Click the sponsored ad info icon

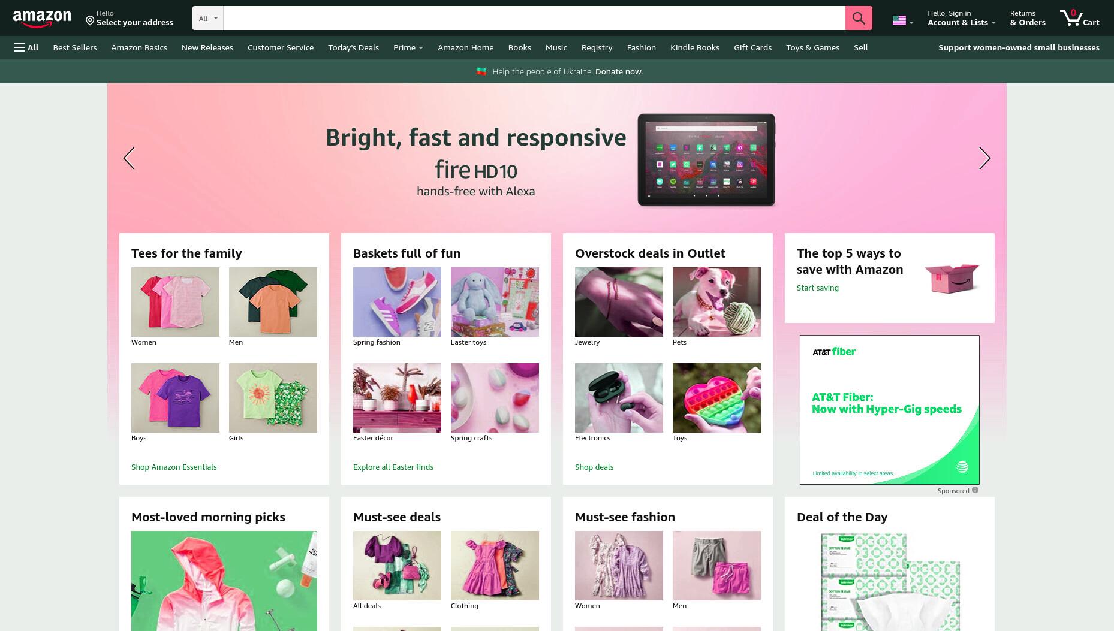tap(975, 490)
